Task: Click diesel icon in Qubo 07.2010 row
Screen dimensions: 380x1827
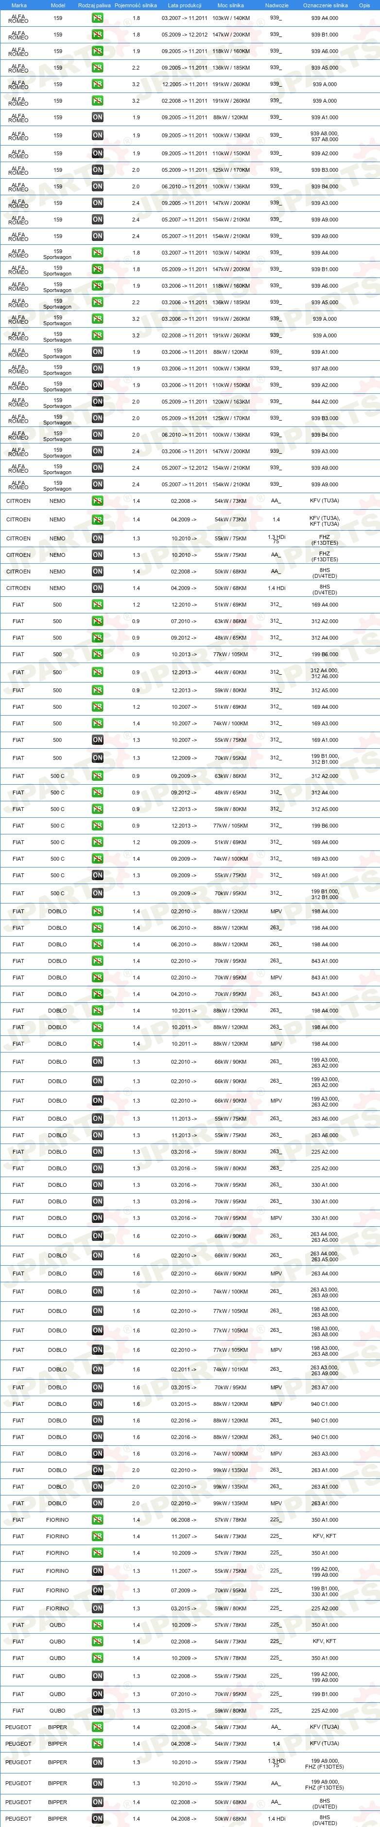Action: (x=98, y=1695)
